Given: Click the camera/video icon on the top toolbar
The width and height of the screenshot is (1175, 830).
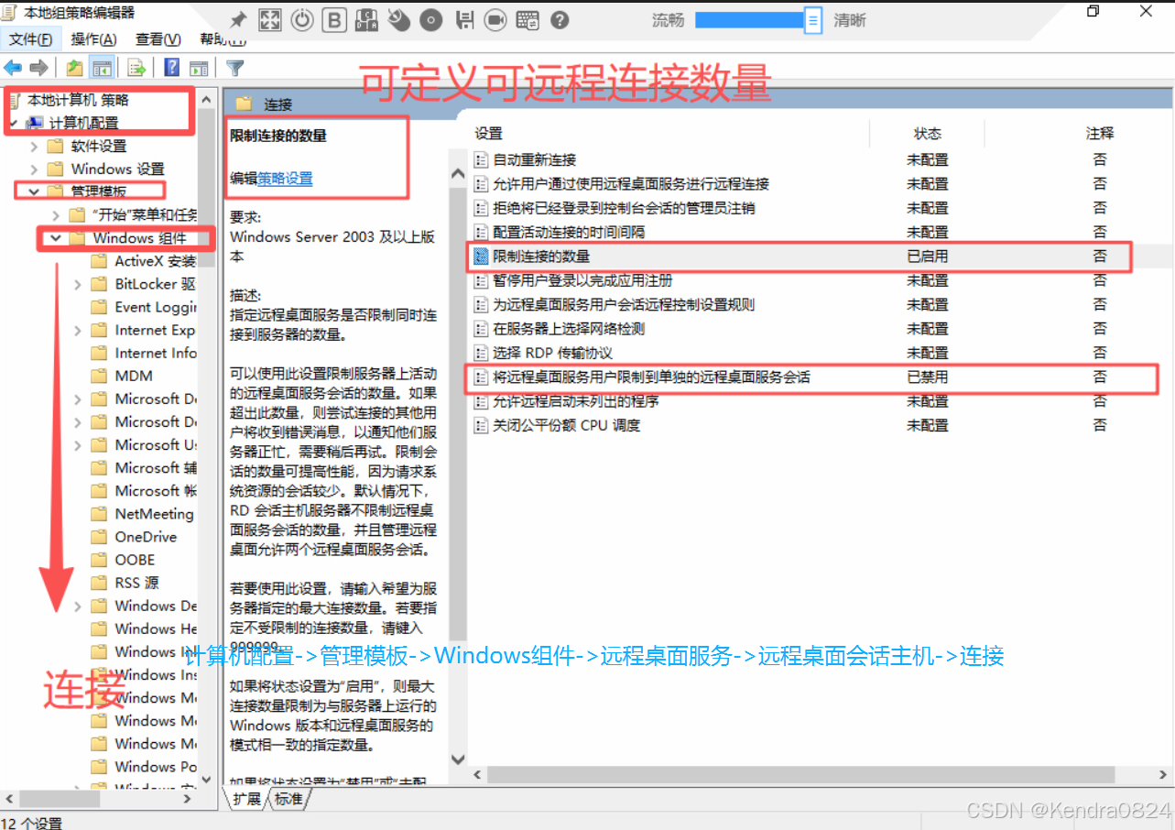Looking at the screenshot, I should point(495,19).
